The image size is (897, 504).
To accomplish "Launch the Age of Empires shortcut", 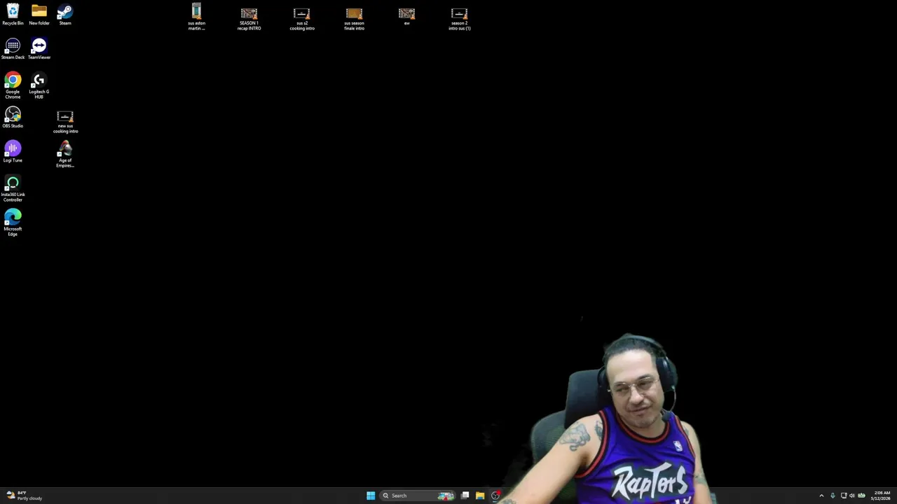I will pyautogui.click(x=65, y=155).
